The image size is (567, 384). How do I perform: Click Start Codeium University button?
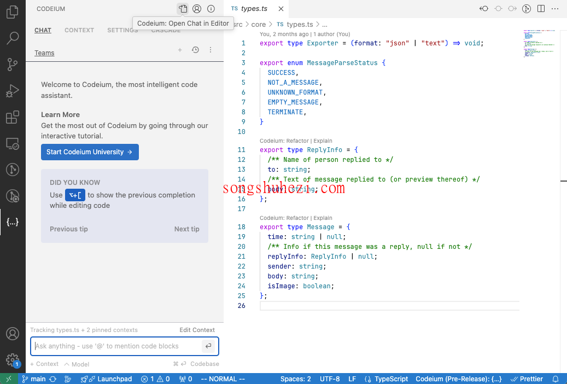pos(90,152)
